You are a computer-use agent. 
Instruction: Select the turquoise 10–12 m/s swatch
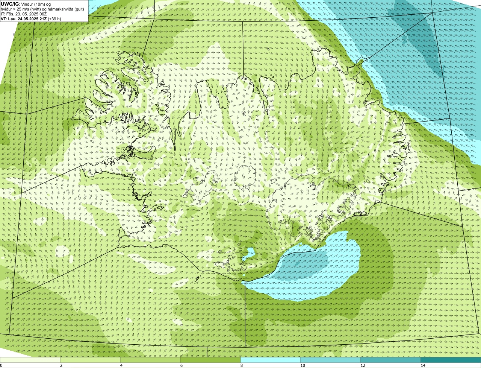[x=331, y=360]
